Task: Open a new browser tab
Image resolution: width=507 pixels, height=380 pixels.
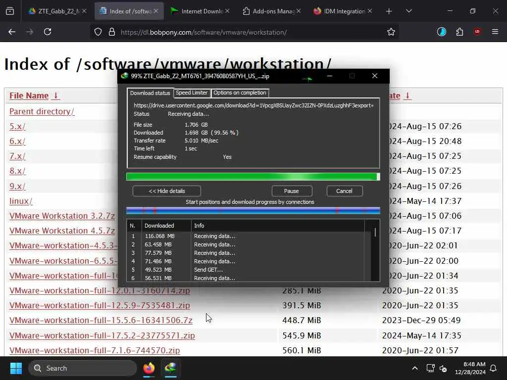Action: 389,11
